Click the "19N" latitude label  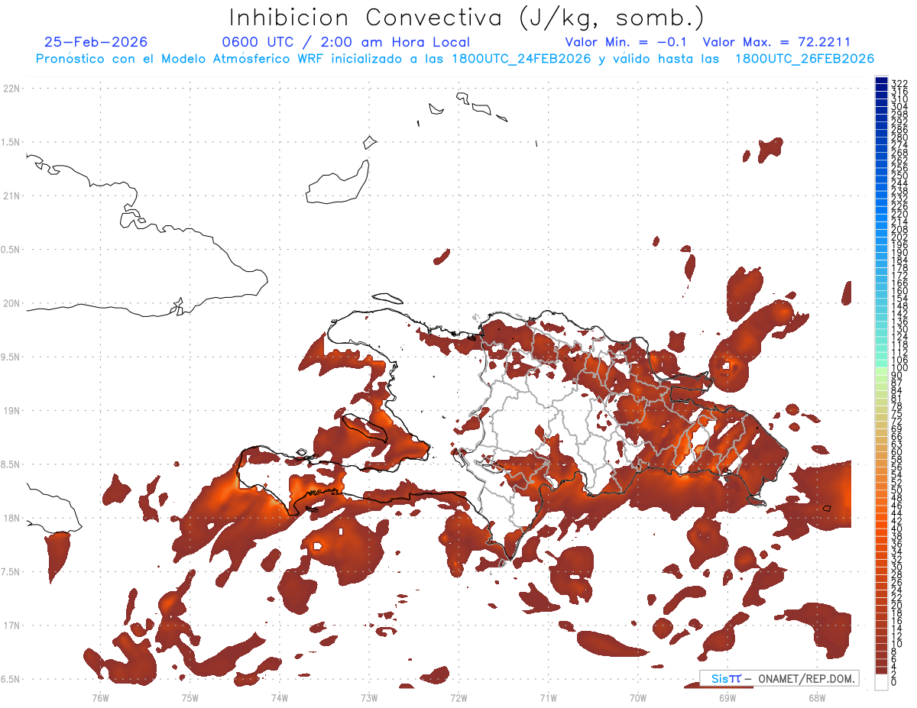pyautogui.click(x=12, y=411)
